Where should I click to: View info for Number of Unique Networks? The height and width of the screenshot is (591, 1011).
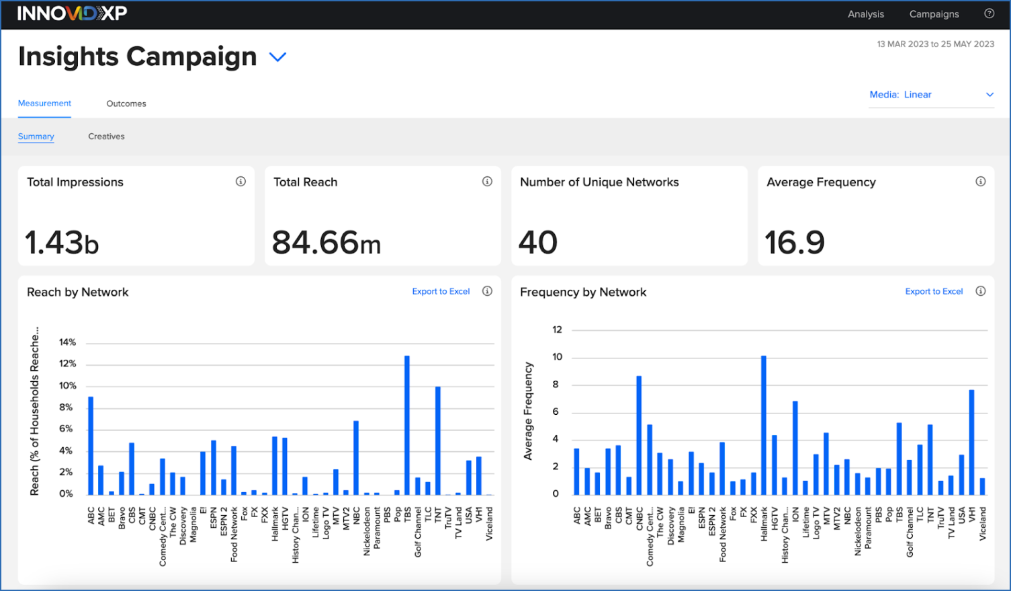click(x=734, y=181)
